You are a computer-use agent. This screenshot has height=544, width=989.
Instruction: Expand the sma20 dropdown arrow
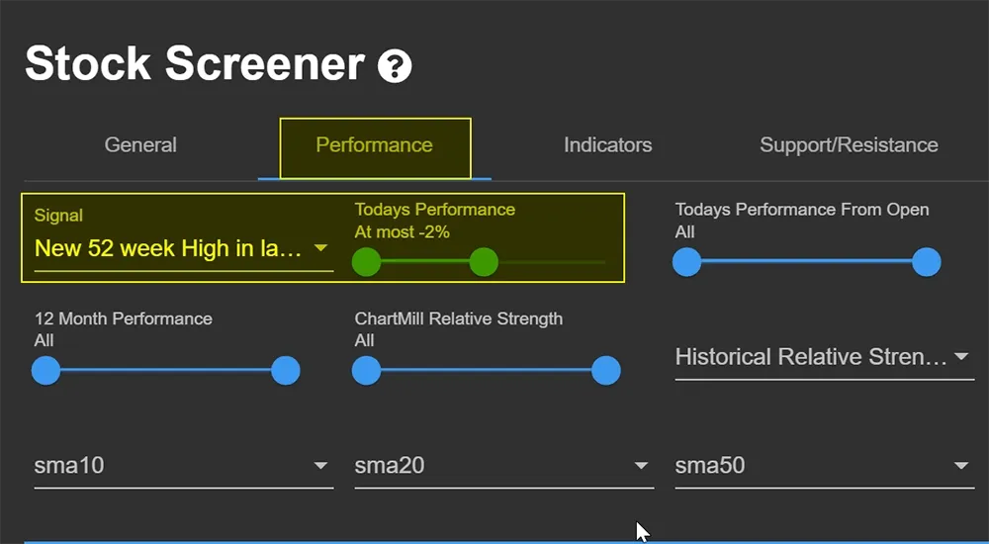[x=642, y=466]
